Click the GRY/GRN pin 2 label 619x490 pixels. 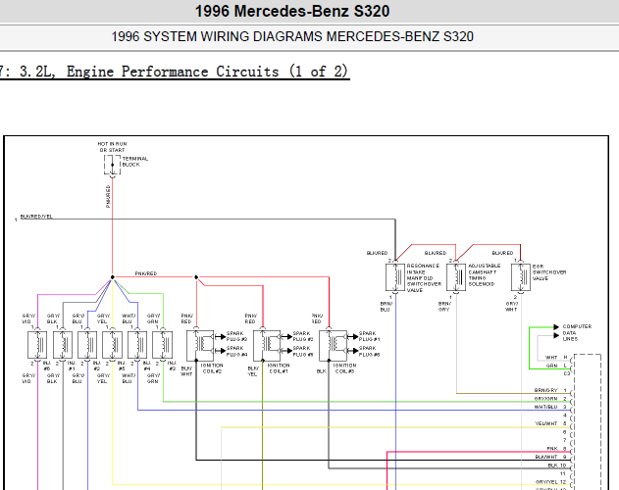click(550, 399)
